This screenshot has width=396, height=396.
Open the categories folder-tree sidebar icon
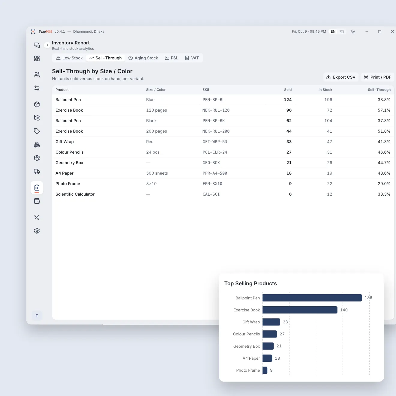37,118
